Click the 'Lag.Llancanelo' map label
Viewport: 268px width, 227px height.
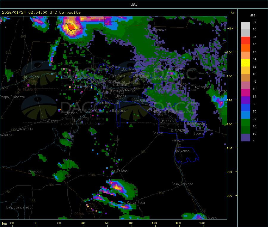(19, 207)
